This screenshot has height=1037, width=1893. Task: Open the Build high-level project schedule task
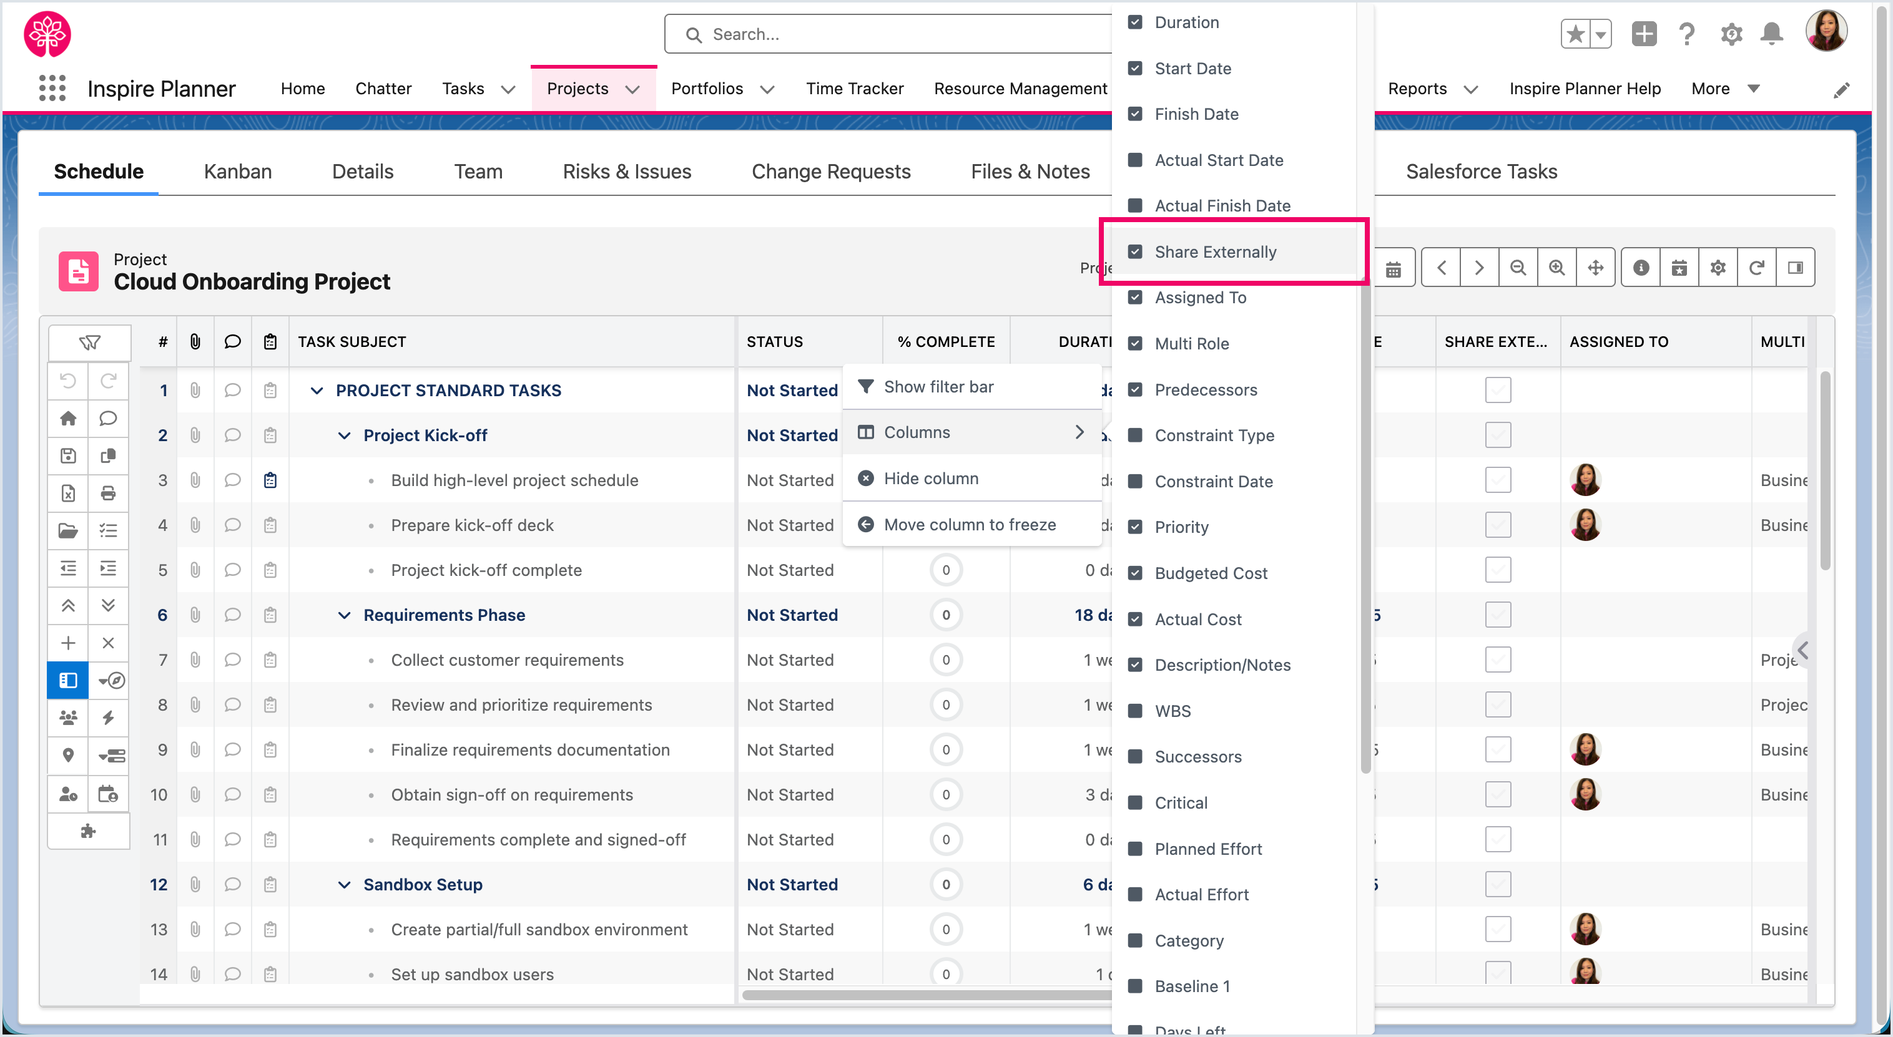point(514,480)
